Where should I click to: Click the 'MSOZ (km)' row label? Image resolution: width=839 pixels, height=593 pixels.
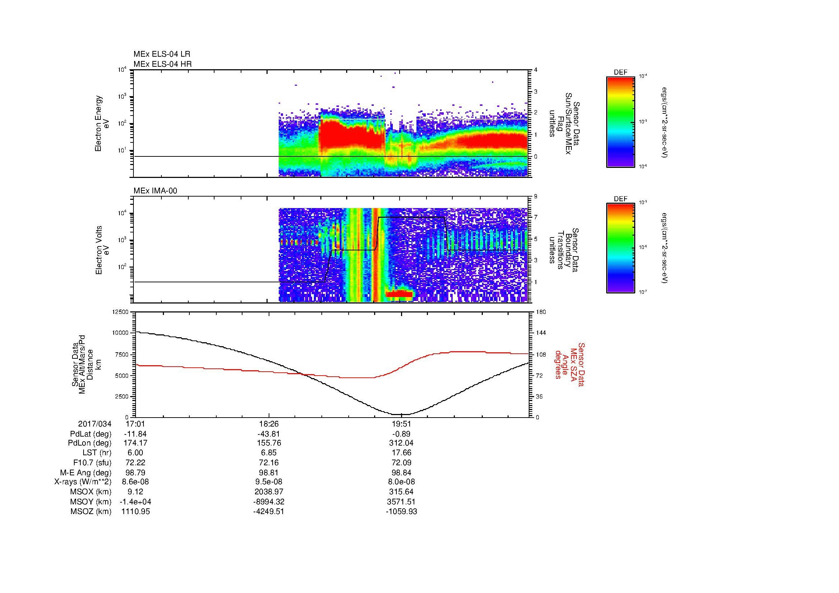click(x=91, y=512)
